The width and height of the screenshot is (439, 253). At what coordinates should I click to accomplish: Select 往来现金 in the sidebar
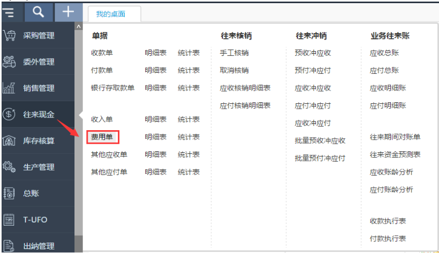click(x=38, y=114)
